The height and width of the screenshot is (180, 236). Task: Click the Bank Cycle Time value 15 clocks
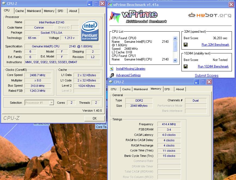tap(169, 156)
